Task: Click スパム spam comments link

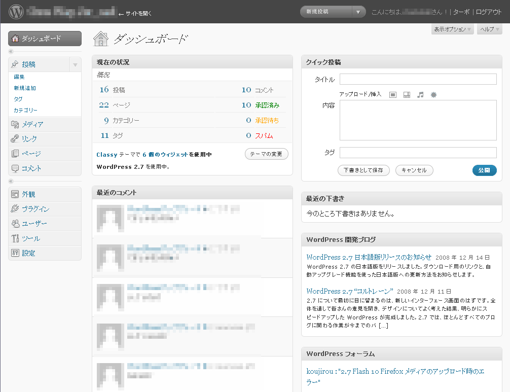Action: (x=264, y=136)
